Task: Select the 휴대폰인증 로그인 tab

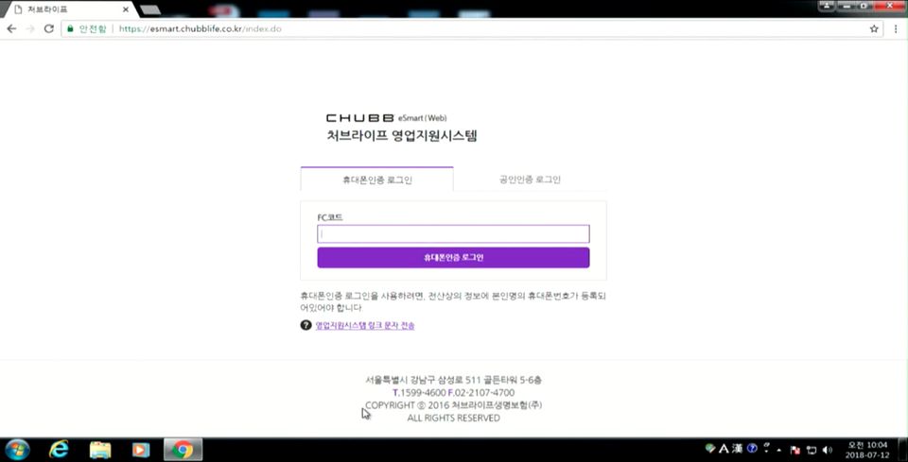Action: [377, 180]
